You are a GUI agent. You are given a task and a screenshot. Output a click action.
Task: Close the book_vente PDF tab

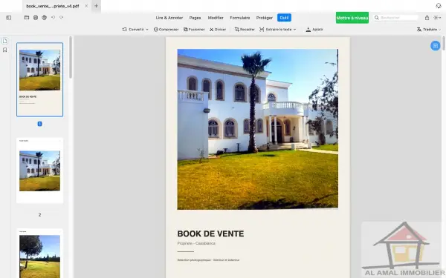click(x=86, y=6)
